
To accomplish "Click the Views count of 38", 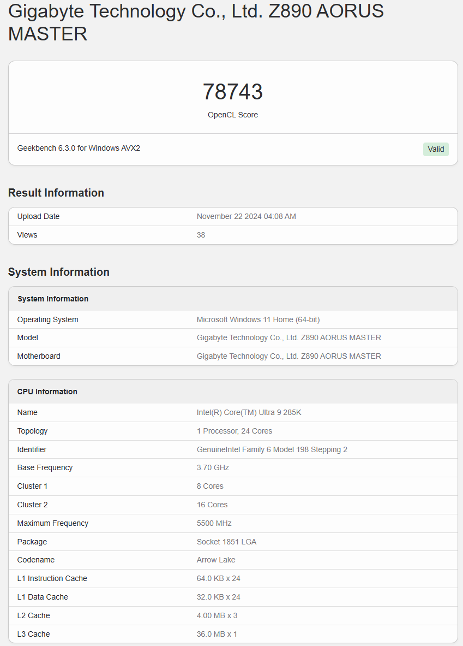I will click(201, 235).
